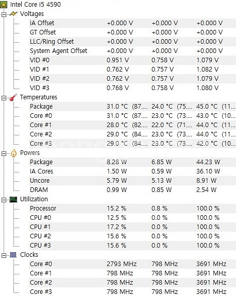Click the 15.2 % Processor utilization value
This screenshot has height=296, width=236.
point(116,208)
